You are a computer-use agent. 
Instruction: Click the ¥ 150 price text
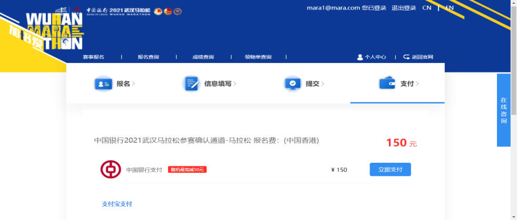(x=339, y=170)
